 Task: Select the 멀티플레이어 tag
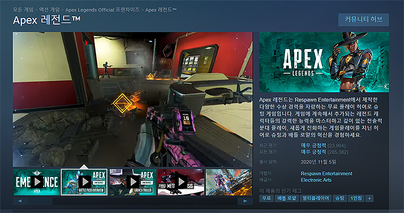coord(316,198)
